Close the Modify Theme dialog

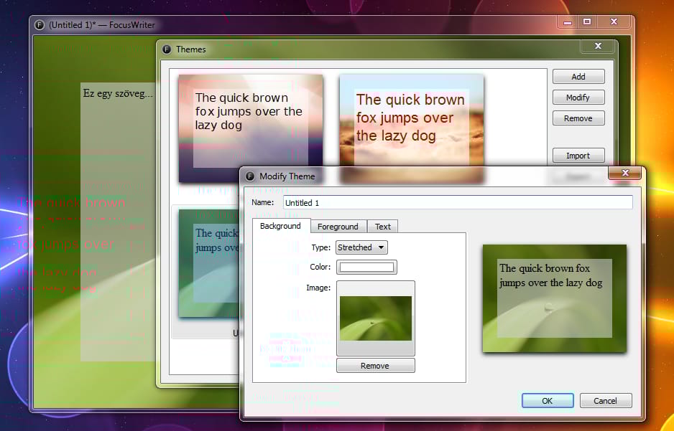click(x=625, y=172)
